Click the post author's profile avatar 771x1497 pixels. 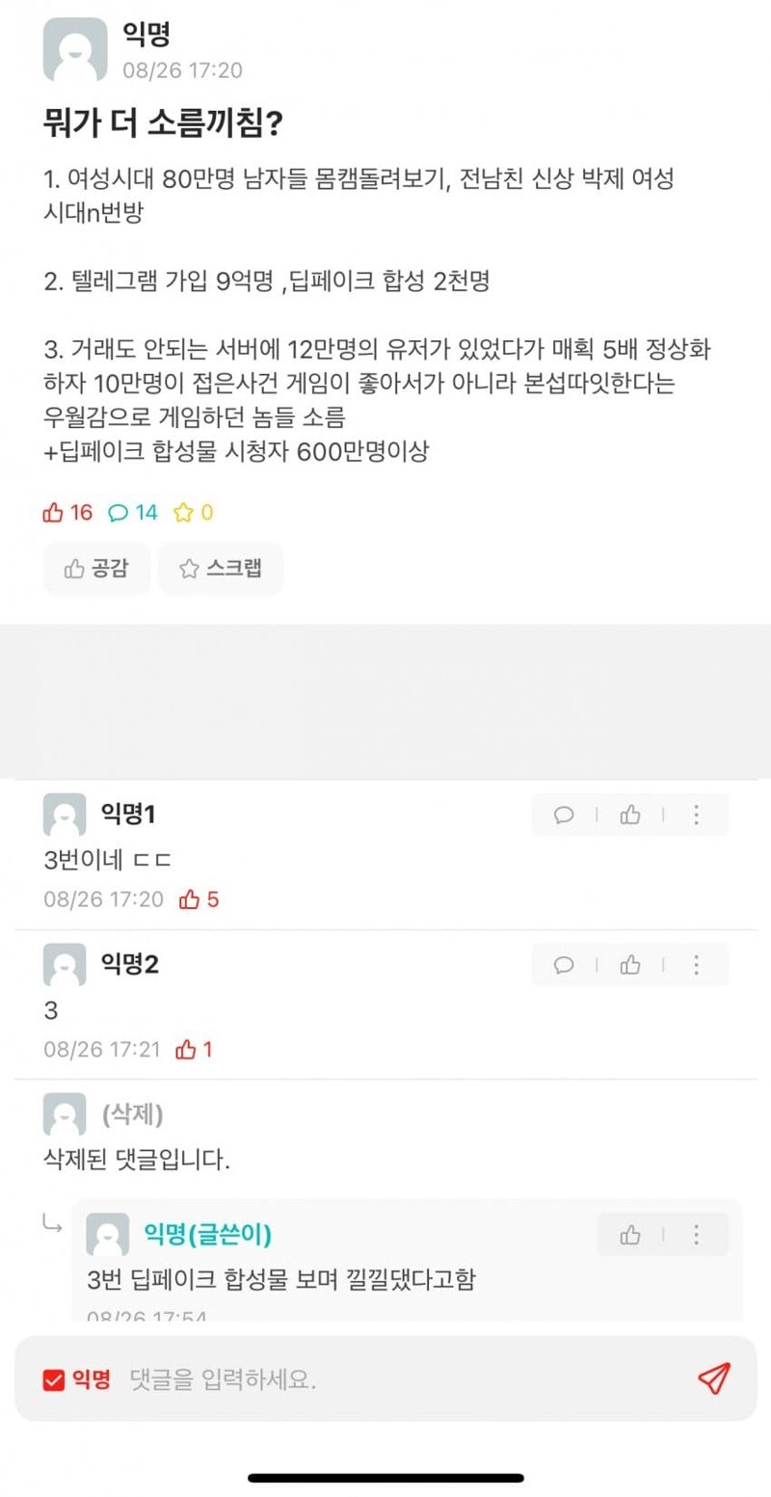click(75, 50)
